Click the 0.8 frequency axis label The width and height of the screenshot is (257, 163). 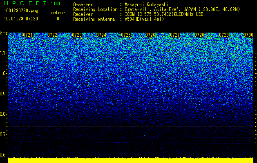[3, 114]
